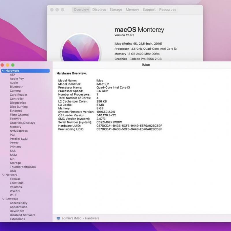The width and height of the screenshot is (231, 231).
Task: Click the System Firmware Version 1916.60.2.0.0
Action: pyautogui.click(x=106, y=112)
